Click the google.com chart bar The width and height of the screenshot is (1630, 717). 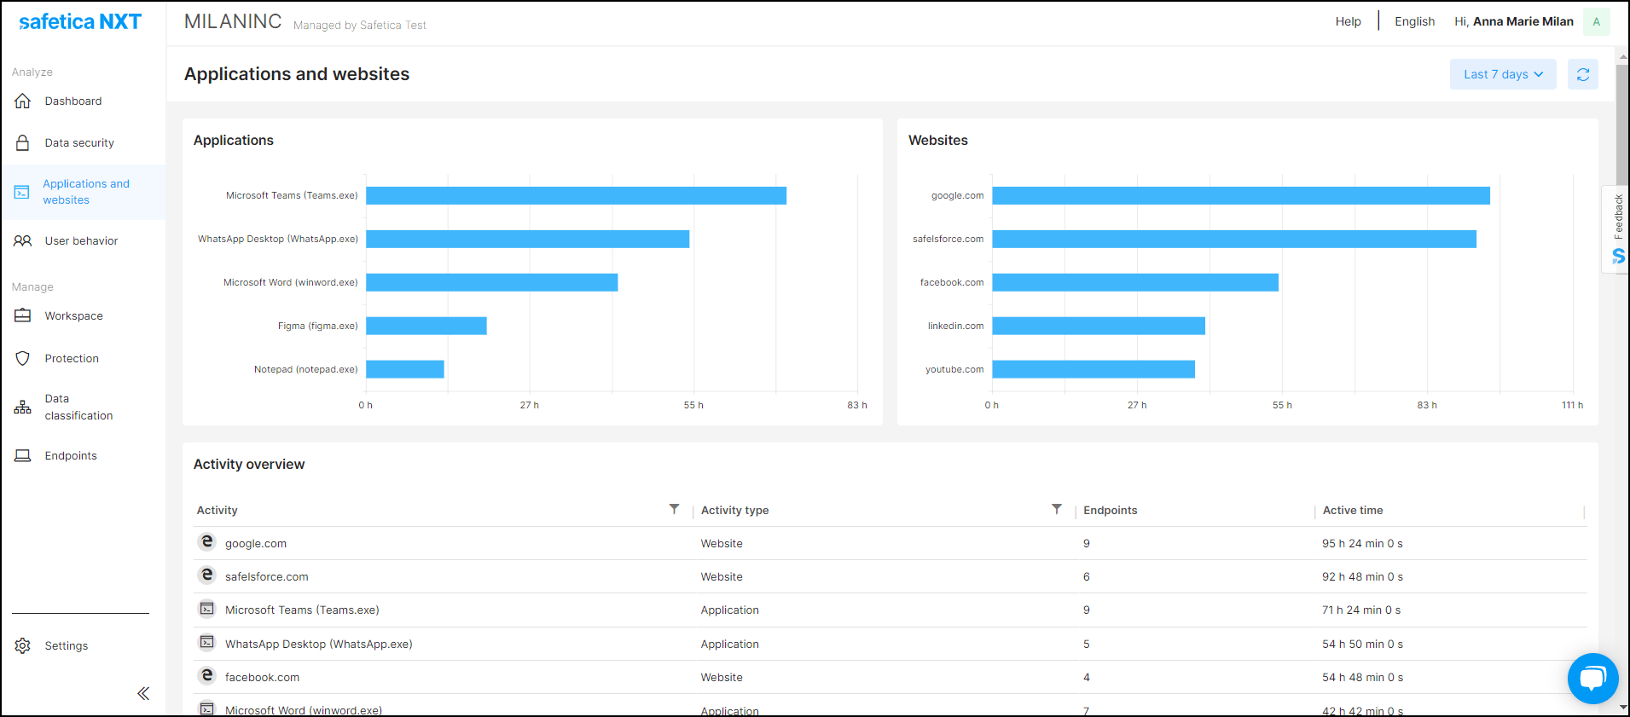click(1240, 195)
